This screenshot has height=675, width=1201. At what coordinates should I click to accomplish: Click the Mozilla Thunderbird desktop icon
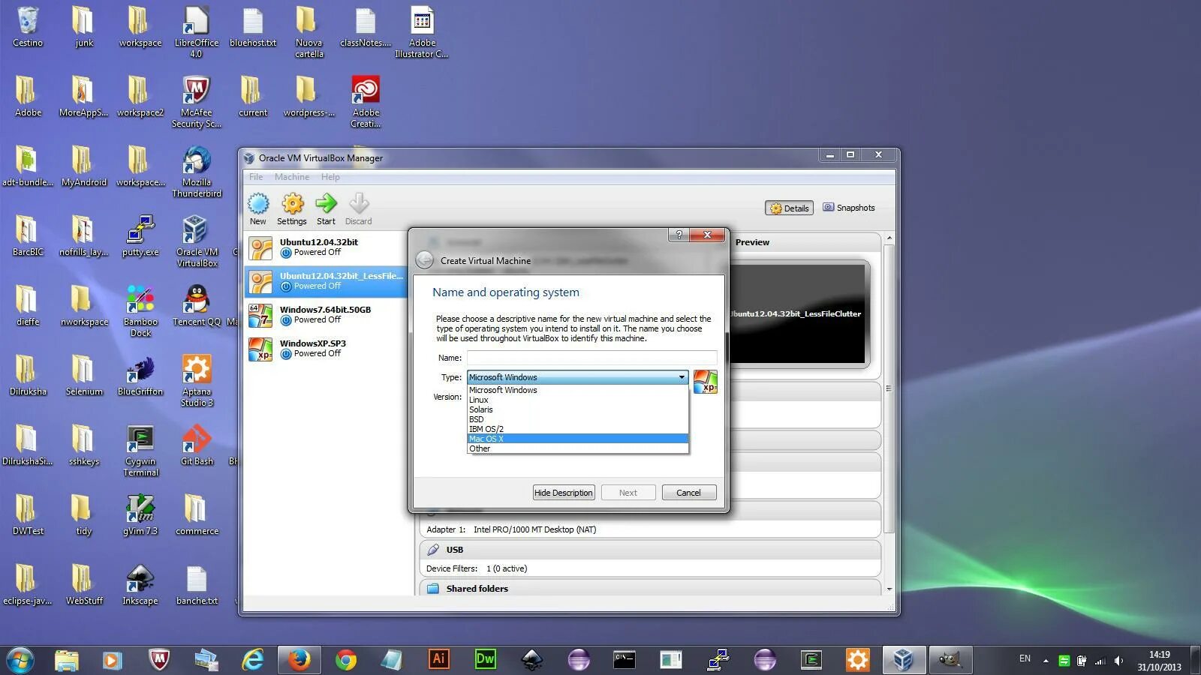[x=197, y=172]
